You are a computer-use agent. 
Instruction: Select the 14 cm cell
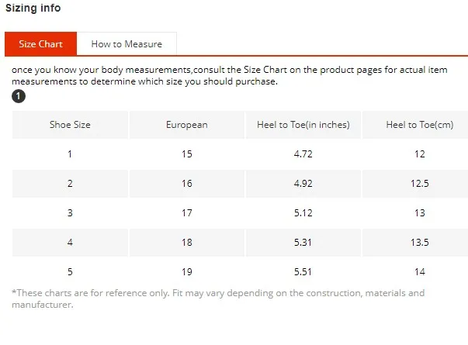419,272
